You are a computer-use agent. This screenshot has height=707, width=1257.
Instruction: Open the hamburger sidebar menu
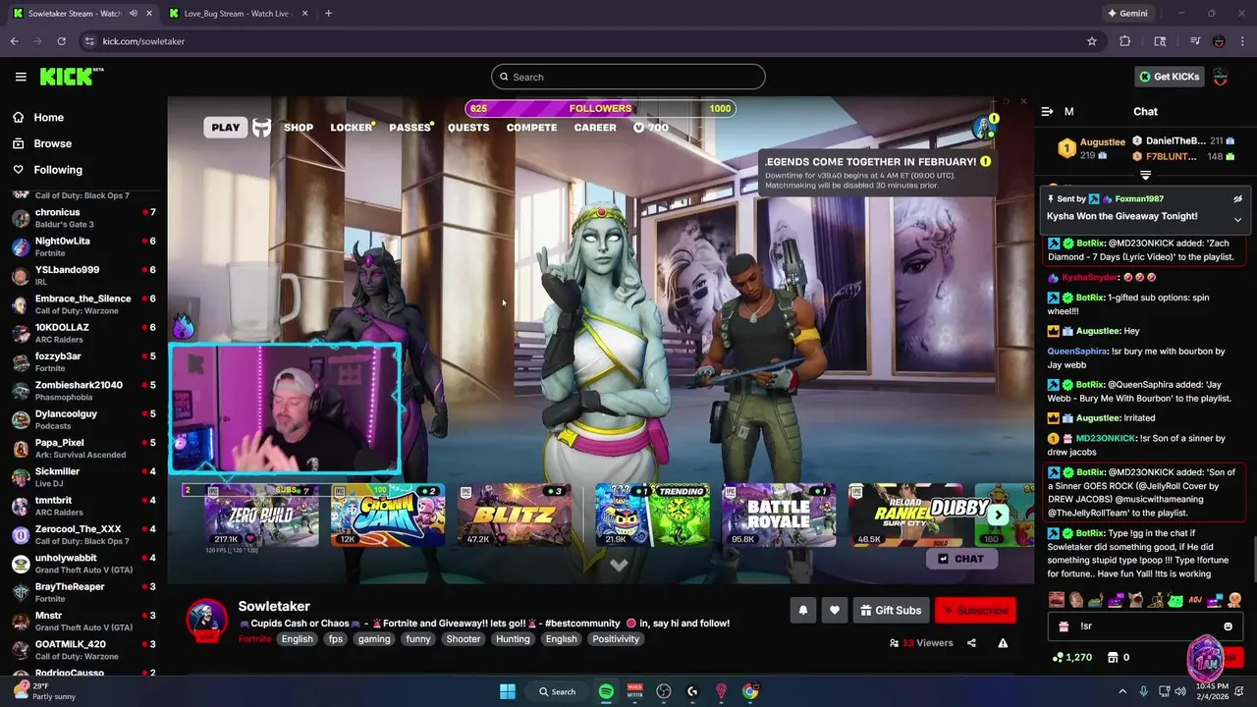[x=20, y=77]
